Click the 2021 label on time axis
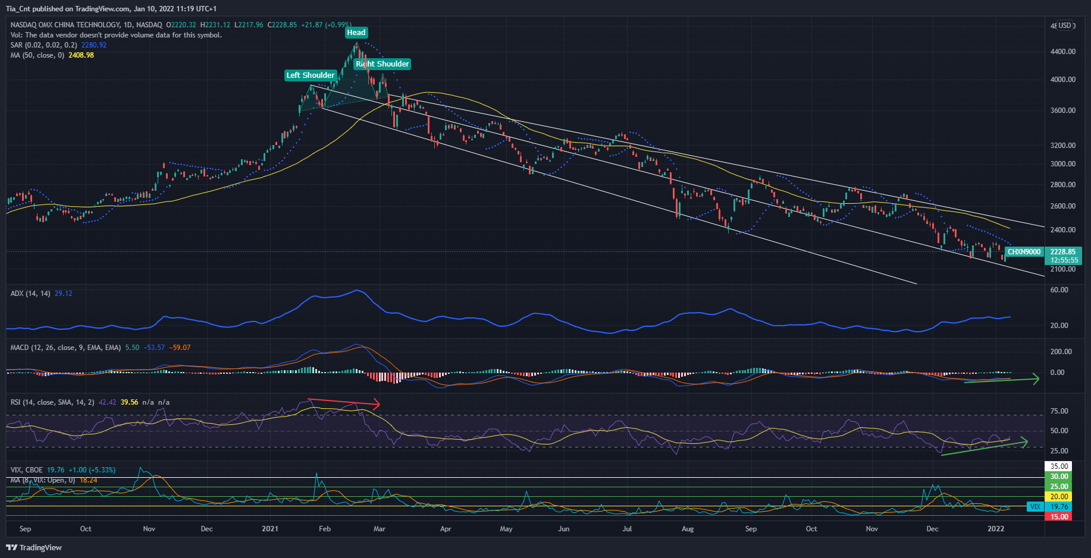Viewport: 1091px width, 558px height. pos(270,529)
